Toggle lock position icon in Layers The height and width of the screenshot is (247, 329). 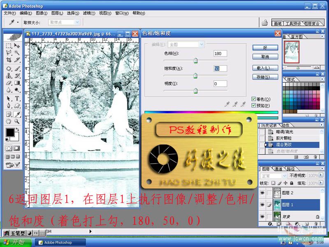click(x=285, y=183)
